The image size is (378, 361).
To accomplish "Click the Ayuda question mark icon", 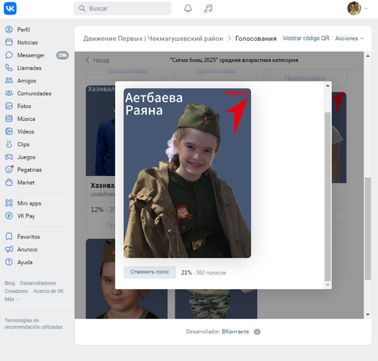I will click(9, 262).
